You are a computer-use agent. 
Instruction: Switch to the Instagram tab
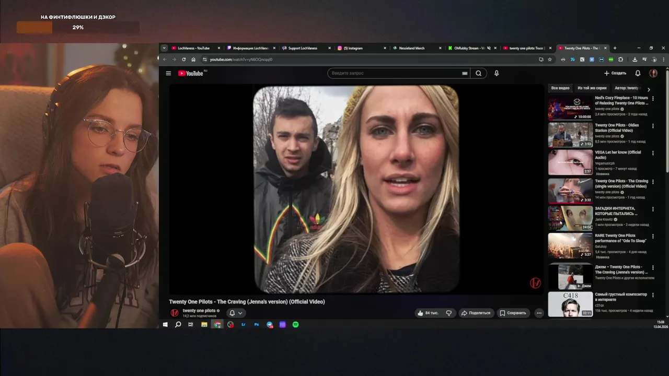(362, 48)
